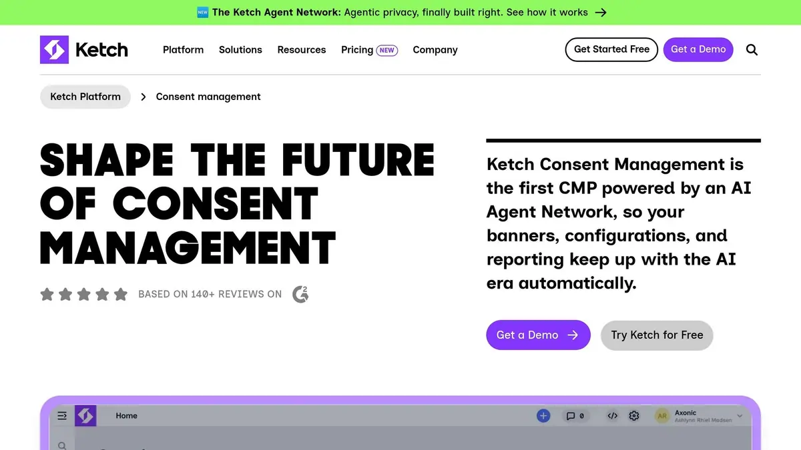Click the purple Ketch icon in app preview
Viewport: 801px width, 450px height.
point(85,416)
